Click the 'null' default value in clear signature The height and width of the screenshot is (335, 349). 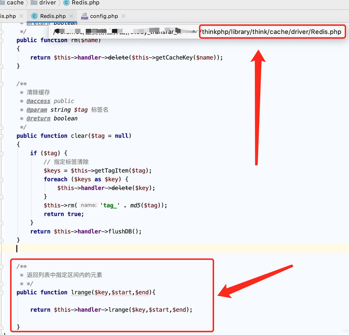[x=122, y=135]
